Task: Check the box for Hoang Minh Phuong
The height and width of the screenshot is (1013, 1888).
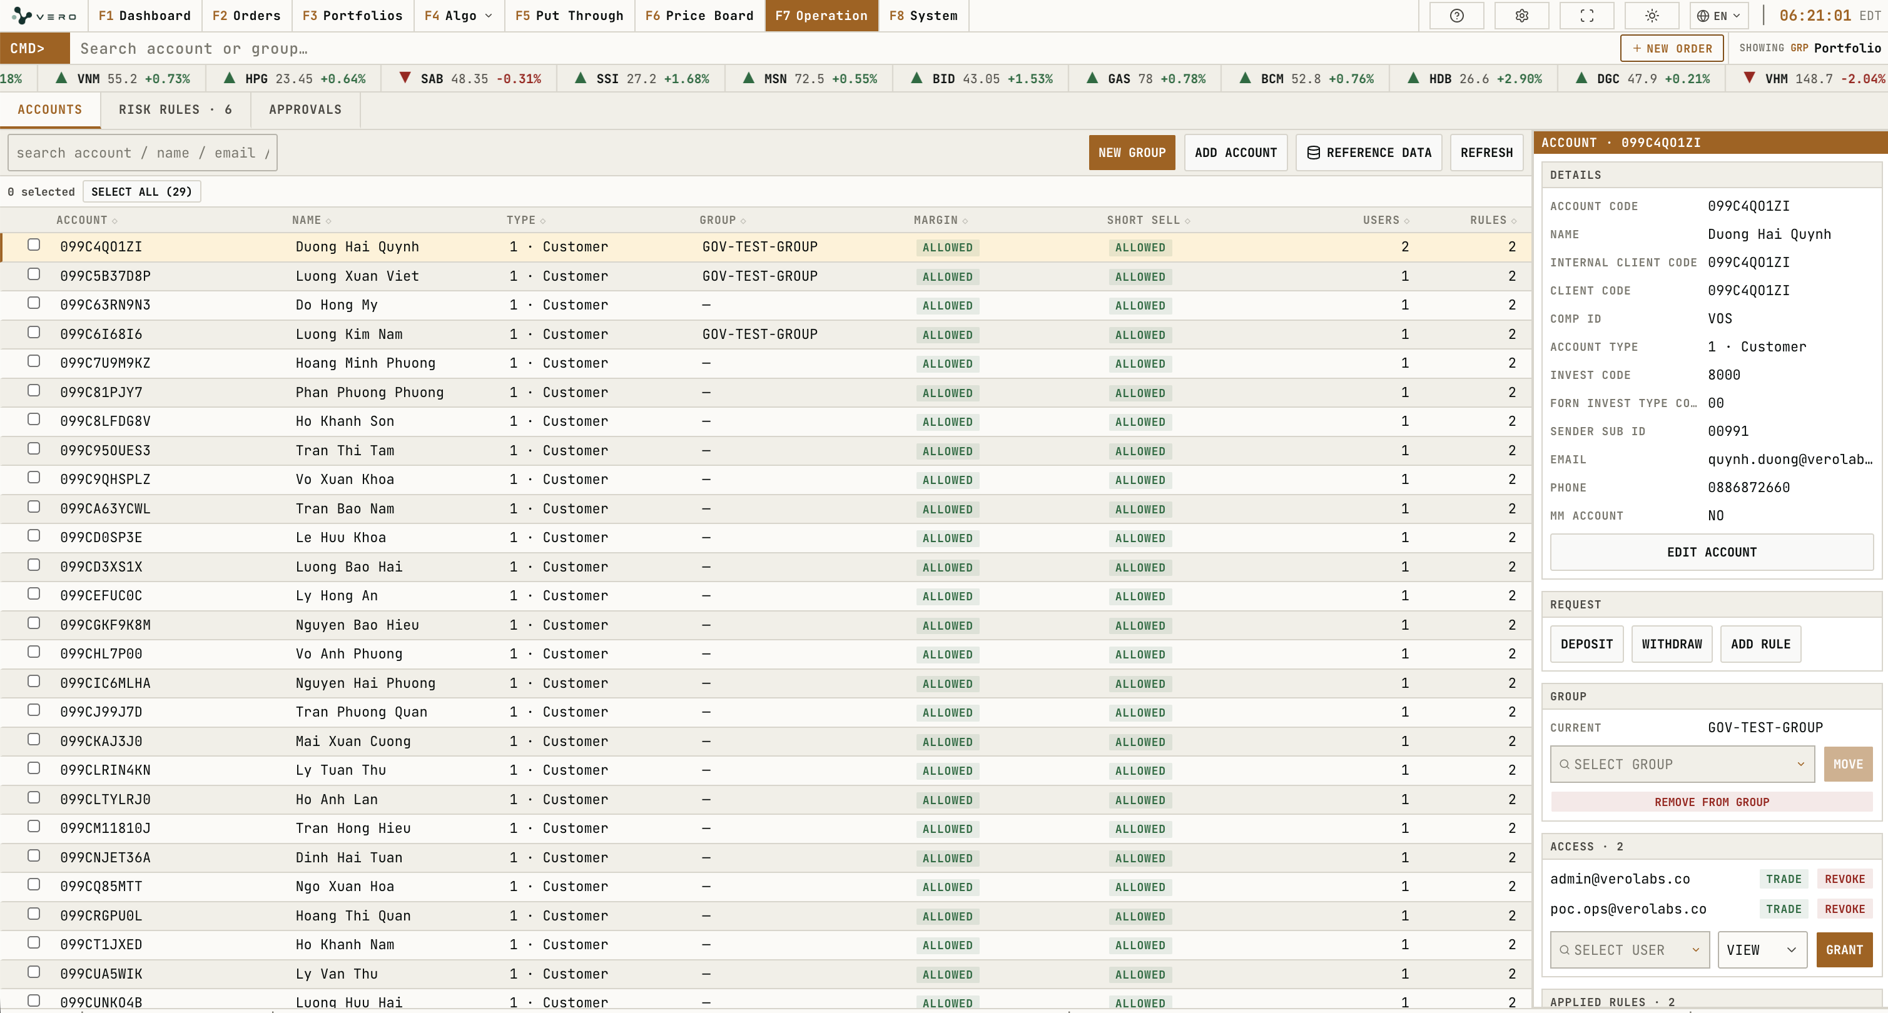Action: [34, 361]
